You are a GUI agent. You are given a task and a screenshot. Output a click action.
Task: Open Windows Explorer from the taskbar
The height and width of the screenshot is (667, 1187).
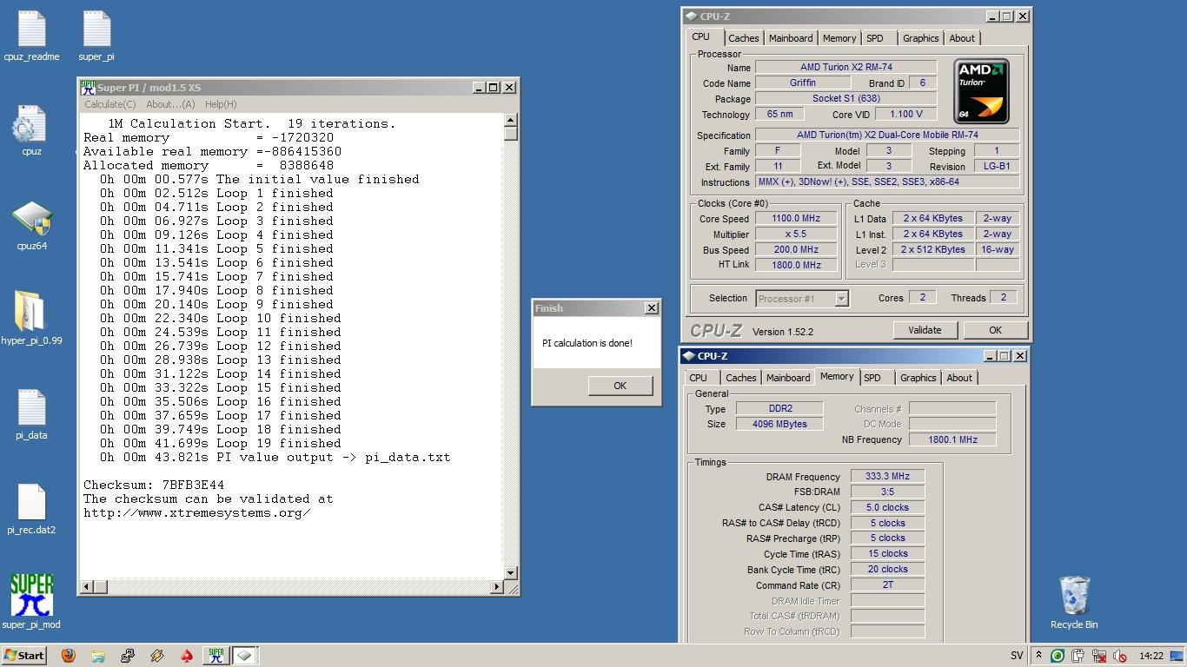point(98,656)
